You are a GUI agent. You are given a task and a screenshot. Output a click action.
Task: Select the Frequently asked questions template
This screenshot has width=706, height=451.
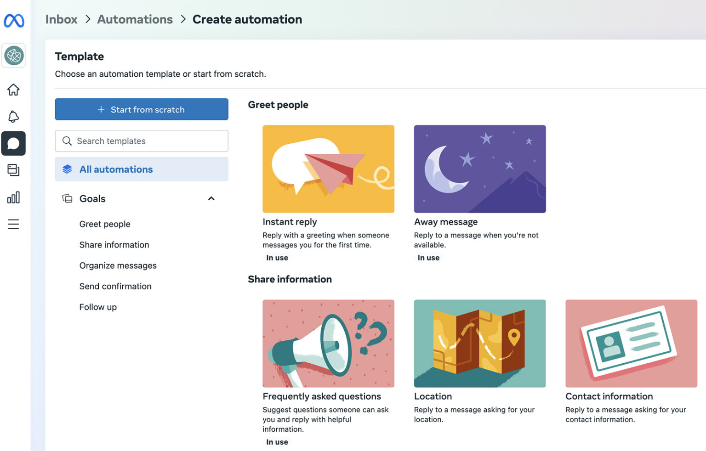pyautogui.click(x=328, y=343)
